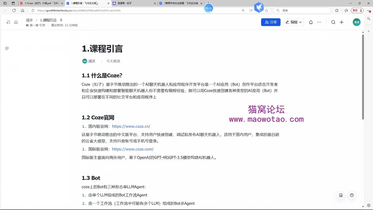This screenshot has height=210, width=373.
Task: Switch to the 1.1Coze介绍.pdf tab
Action: pyautogui.click(x=41, y=3)
